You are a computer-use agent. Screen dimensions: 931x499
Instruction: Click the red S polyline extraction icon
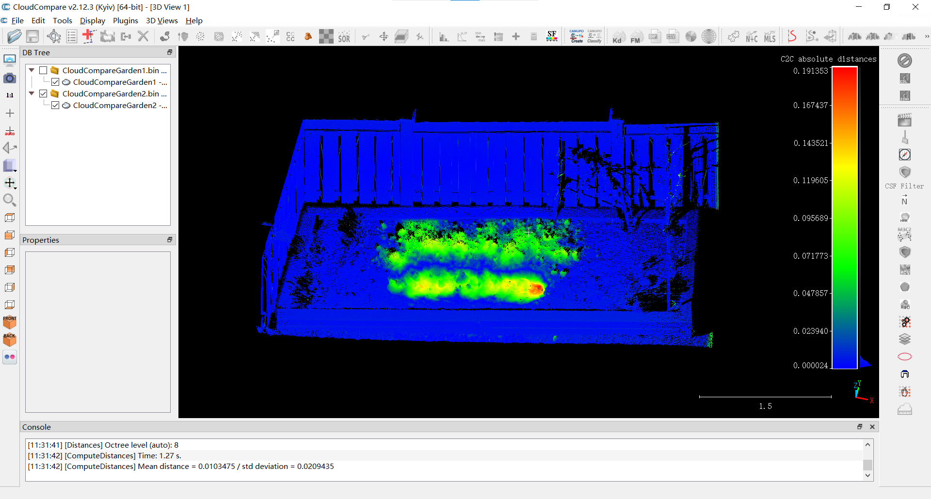(792, 36)
